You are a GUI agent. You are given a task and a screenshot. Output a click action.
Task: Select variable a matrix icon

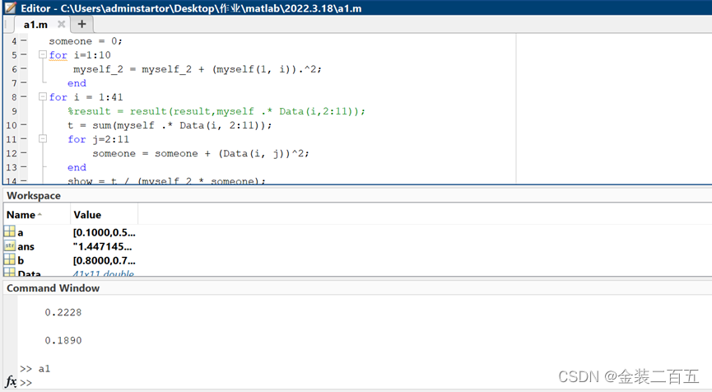click(x=10, y=231)
